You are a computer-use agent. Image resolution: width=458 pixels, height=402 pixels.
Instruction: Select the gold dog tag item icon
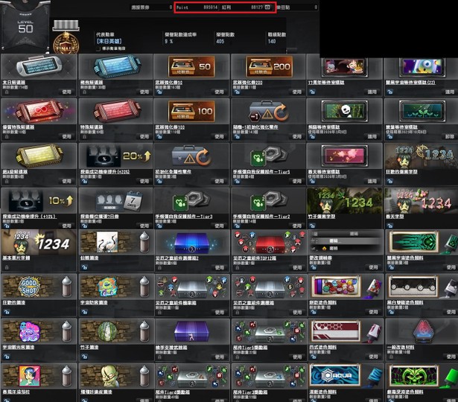pyautogui.click(x=36, y=156)
